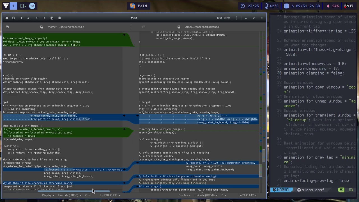The image size is (359, 202).
Task: Click animation-stiffness-in-tag = 125 line
Action: click(319, 33)
